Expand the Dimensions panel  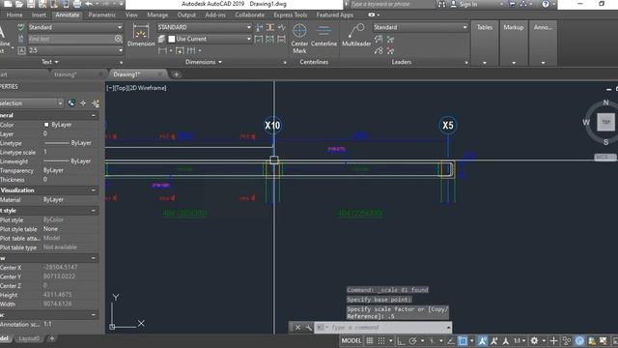click(x=204, y=62)
